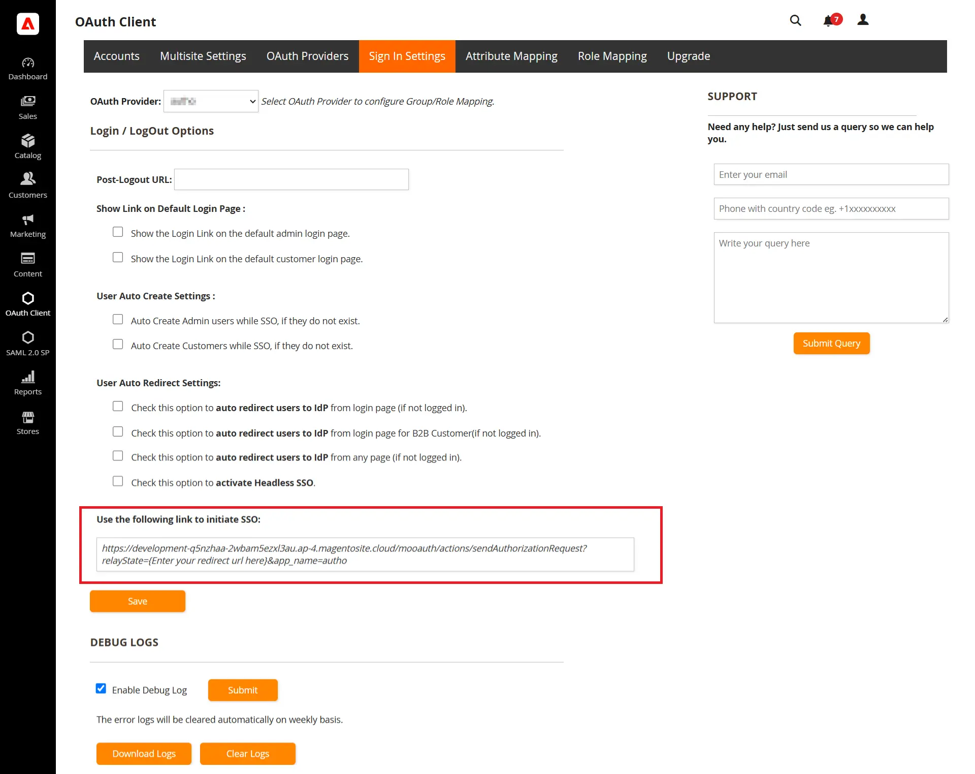Screen dimensions: 975x774
Task: Open the Stores sidebar icon
Action: 28,418
